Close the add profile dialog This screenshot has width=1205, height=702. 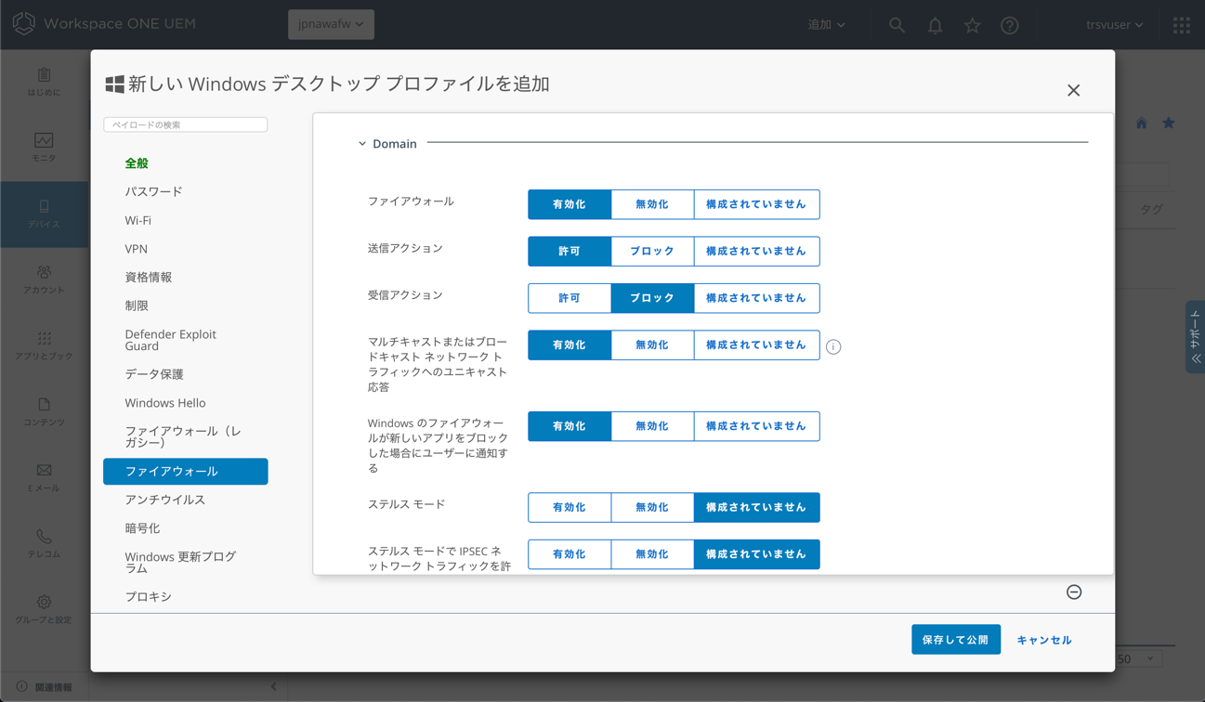pos(1073,90)
